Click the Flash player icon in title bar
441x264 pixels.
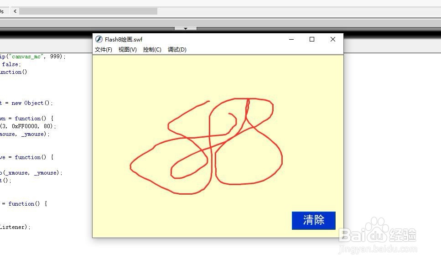click(99, 39)
